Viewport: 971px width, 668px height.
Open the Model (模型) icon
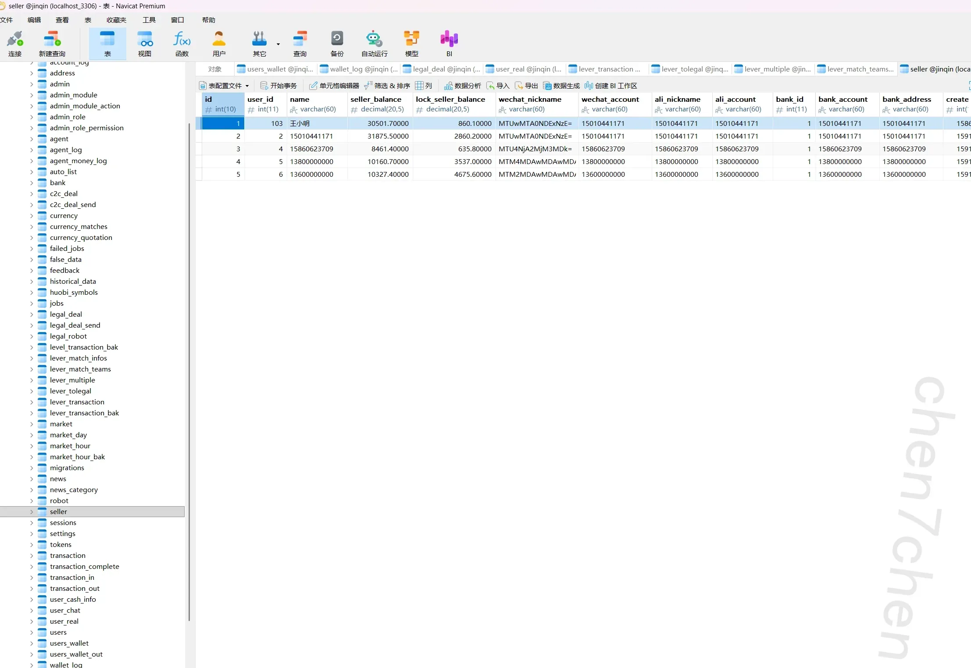411,43
